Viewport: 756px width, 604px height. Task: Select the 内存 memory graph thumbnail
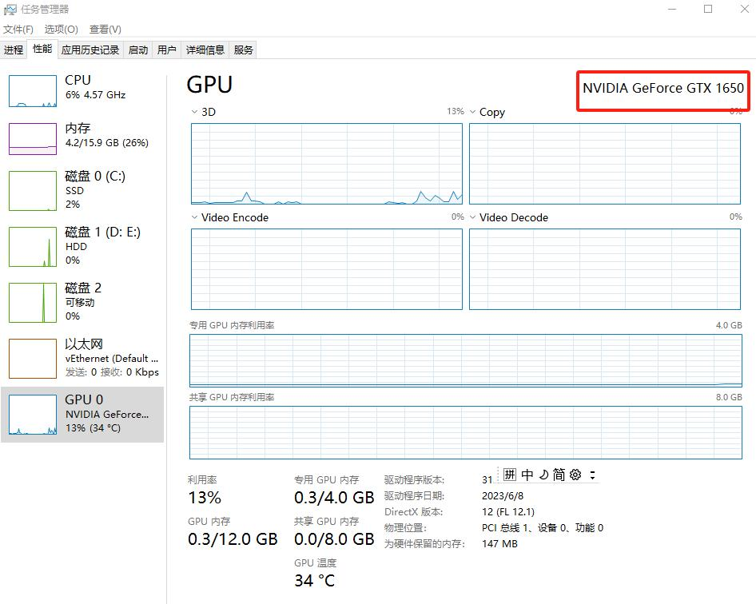[33, 138]
